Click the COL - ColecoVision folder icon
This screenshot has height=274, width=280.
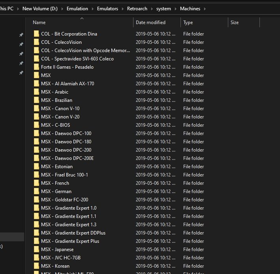36,42
